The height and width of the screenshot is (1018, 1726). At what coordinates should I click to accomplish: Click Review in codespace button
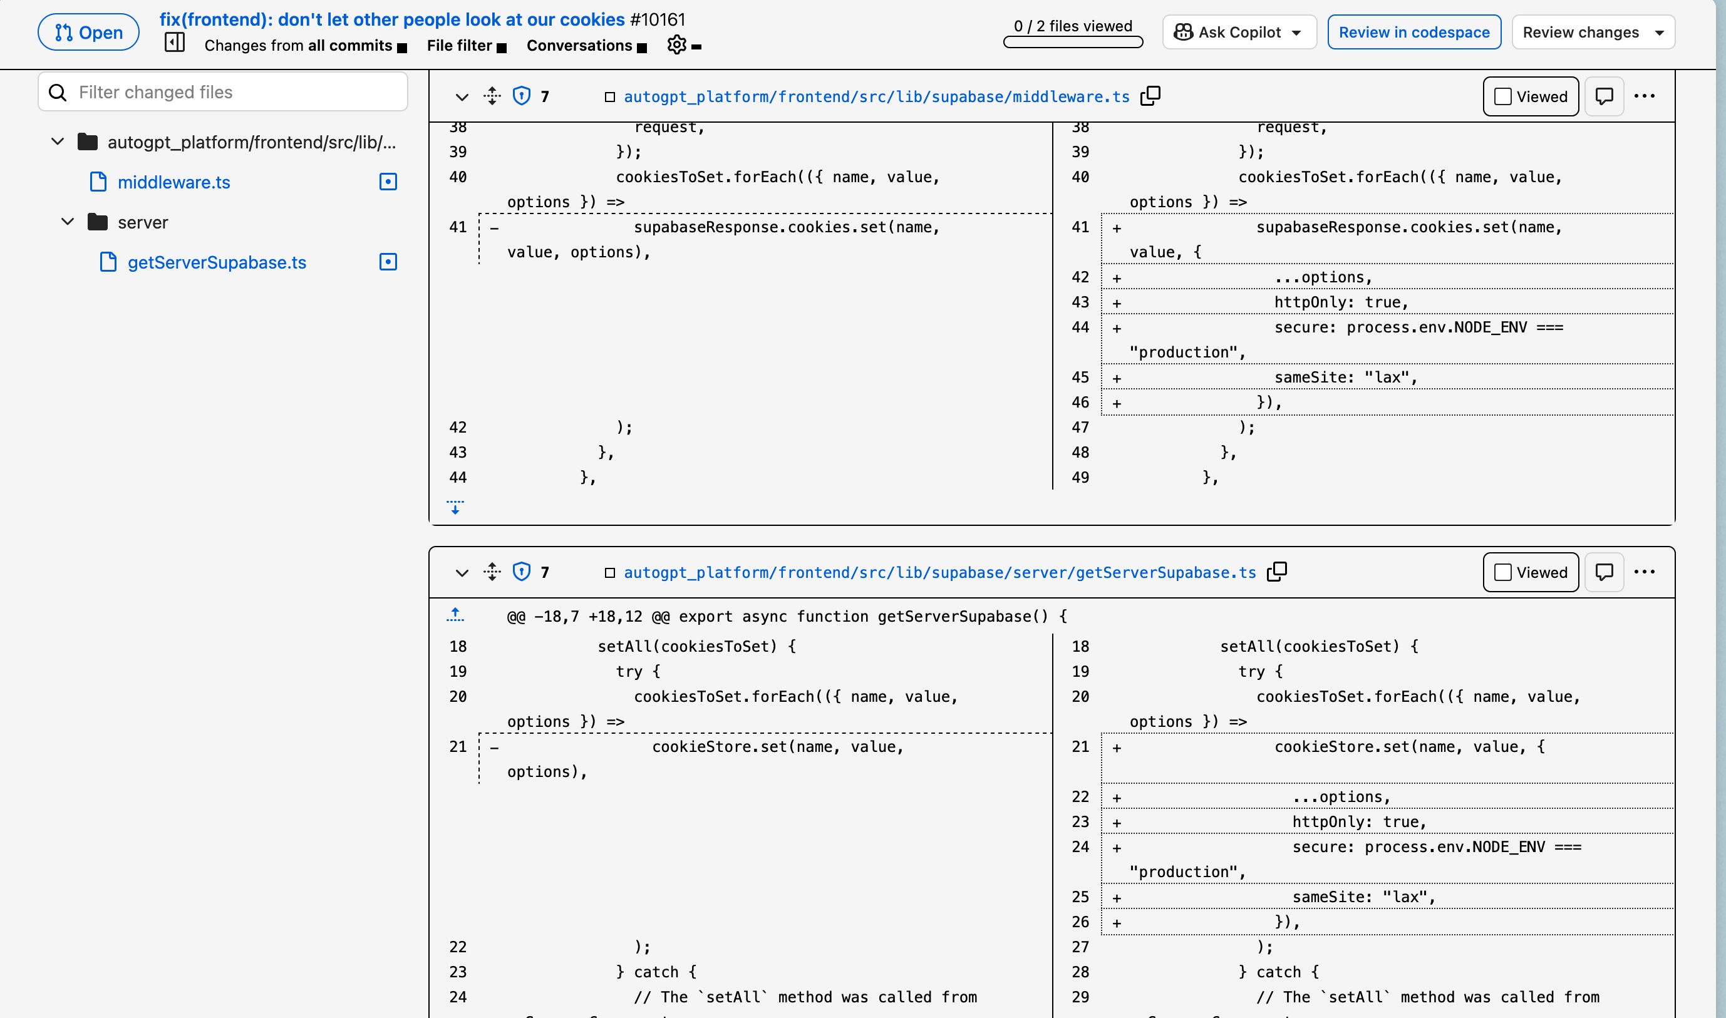point(1414,32)
